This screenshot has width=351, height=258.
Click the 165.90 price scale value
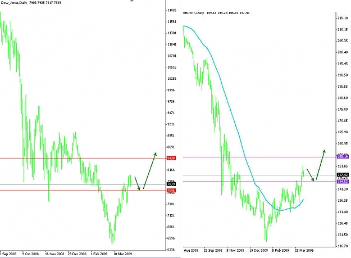(343, 132)
